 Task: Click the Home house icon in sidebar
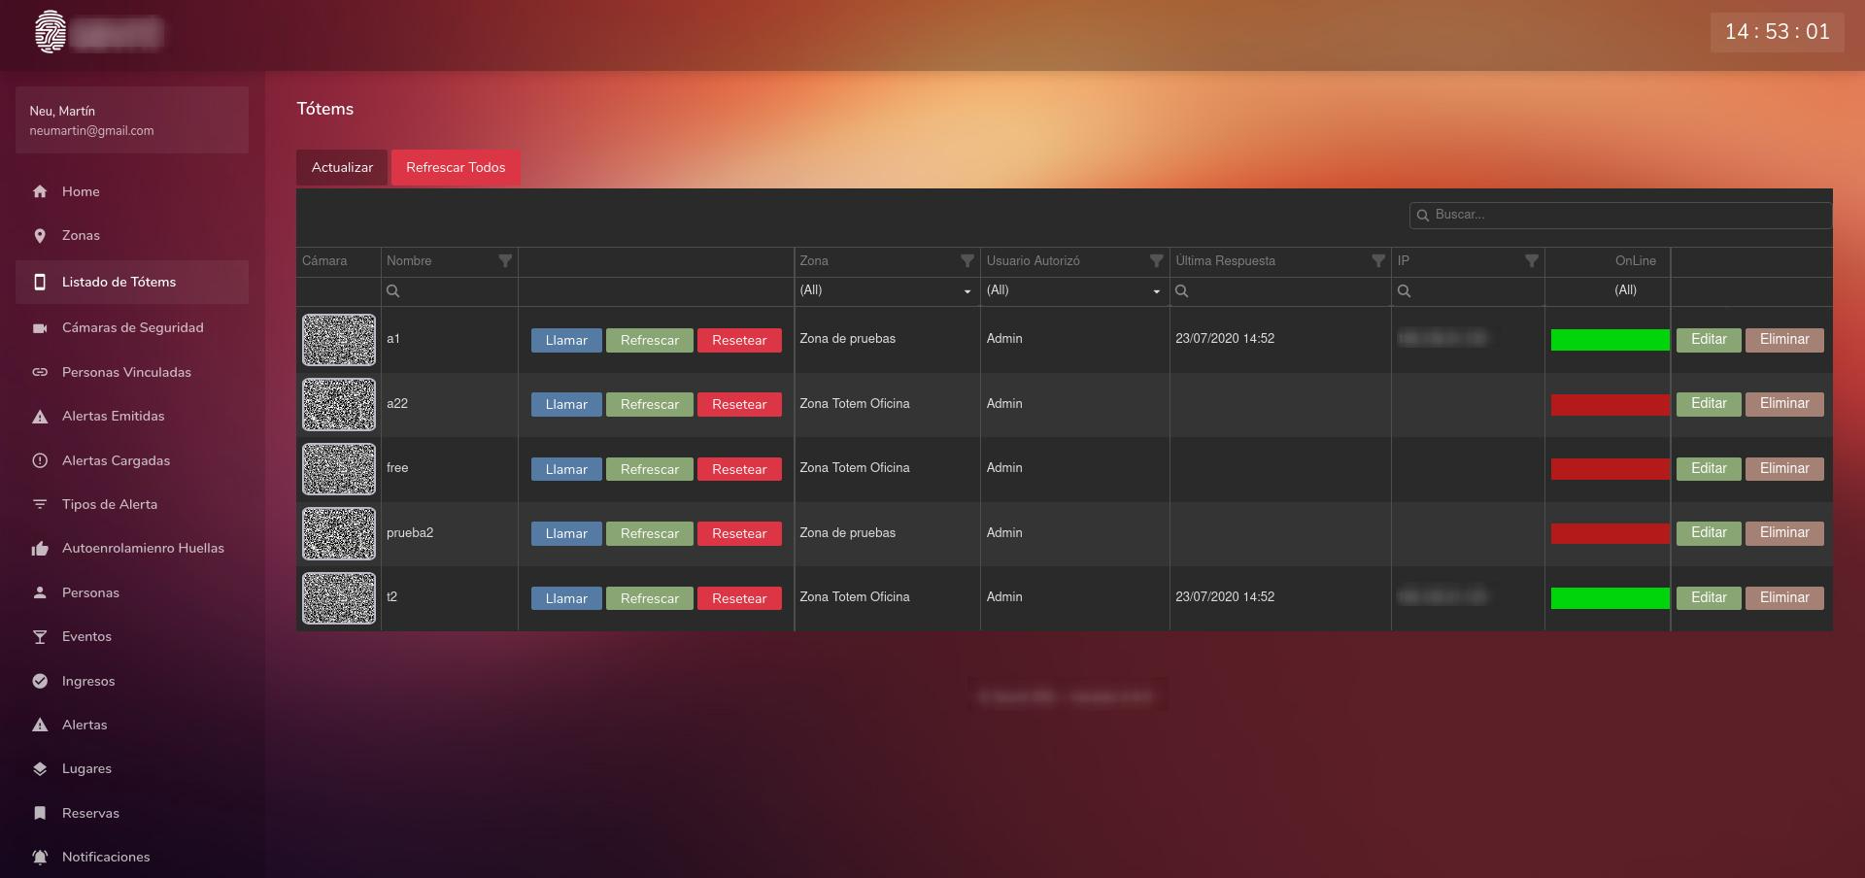tap(40, 191)
